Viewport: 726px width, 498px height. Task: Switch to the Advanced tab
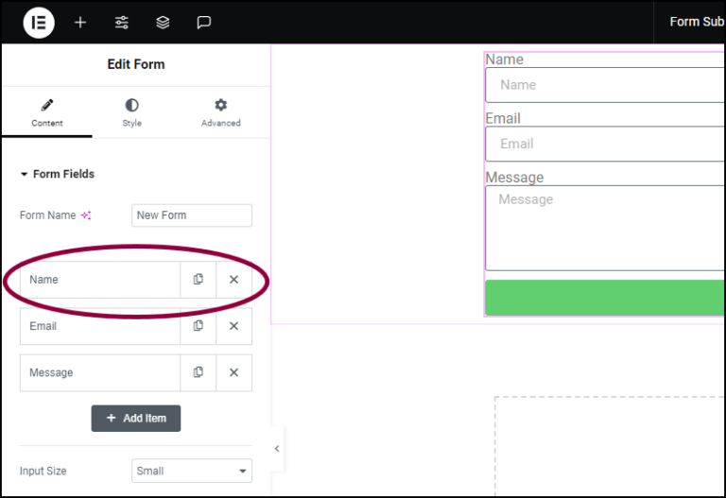(x=220, y=112)
